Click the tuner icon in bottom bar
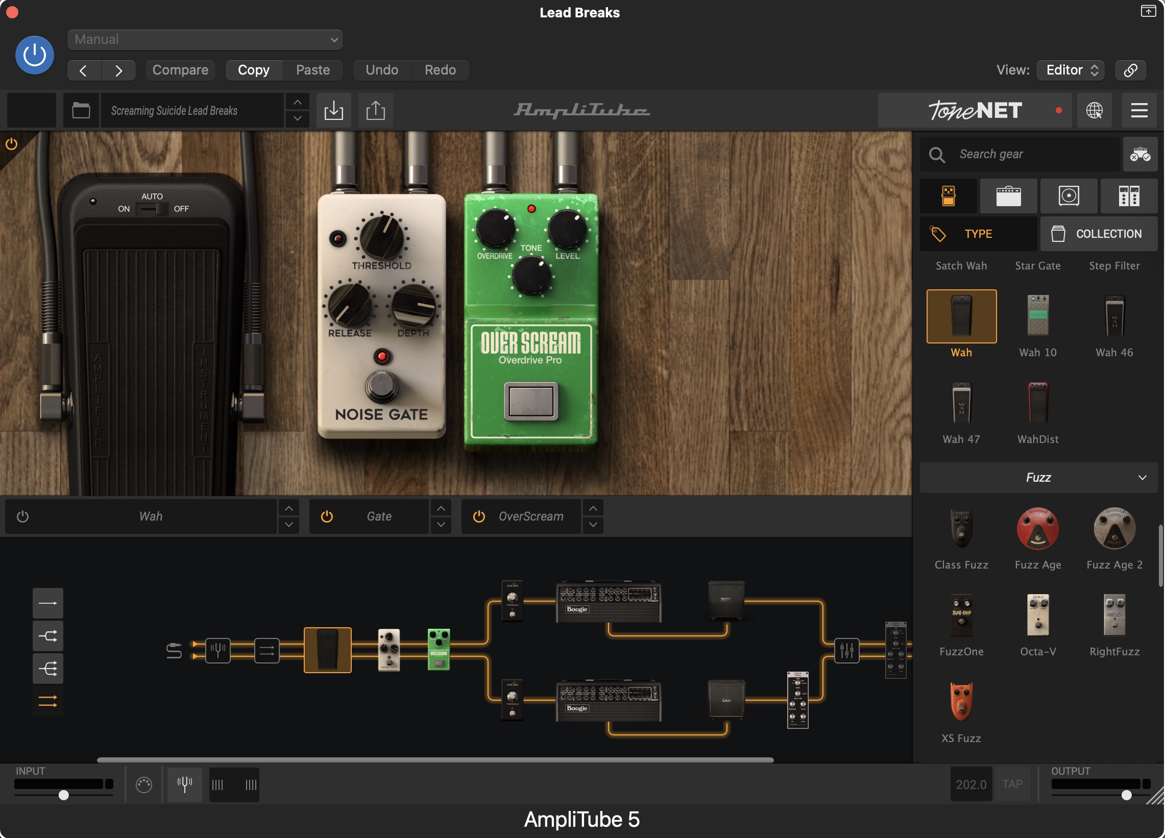The height and width of the screenshot is (838, 1165). click(185, 784)
